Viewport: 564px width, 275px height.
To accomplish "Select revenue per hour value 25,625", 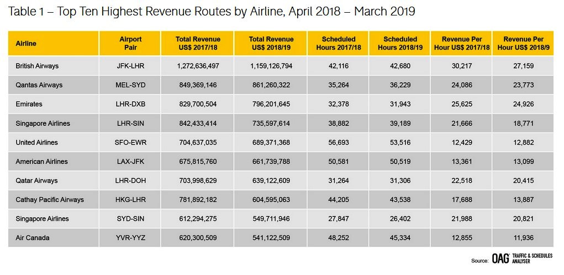I will (462, 104).
